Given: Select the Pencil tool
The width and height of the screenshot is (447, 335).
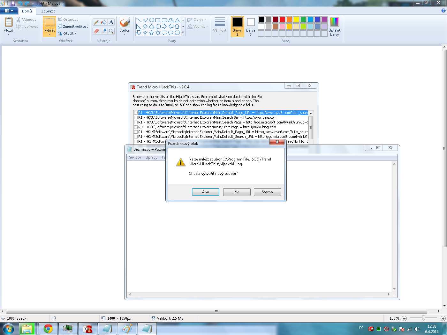Looking at the screenshot, I should [x=96, y=22].
